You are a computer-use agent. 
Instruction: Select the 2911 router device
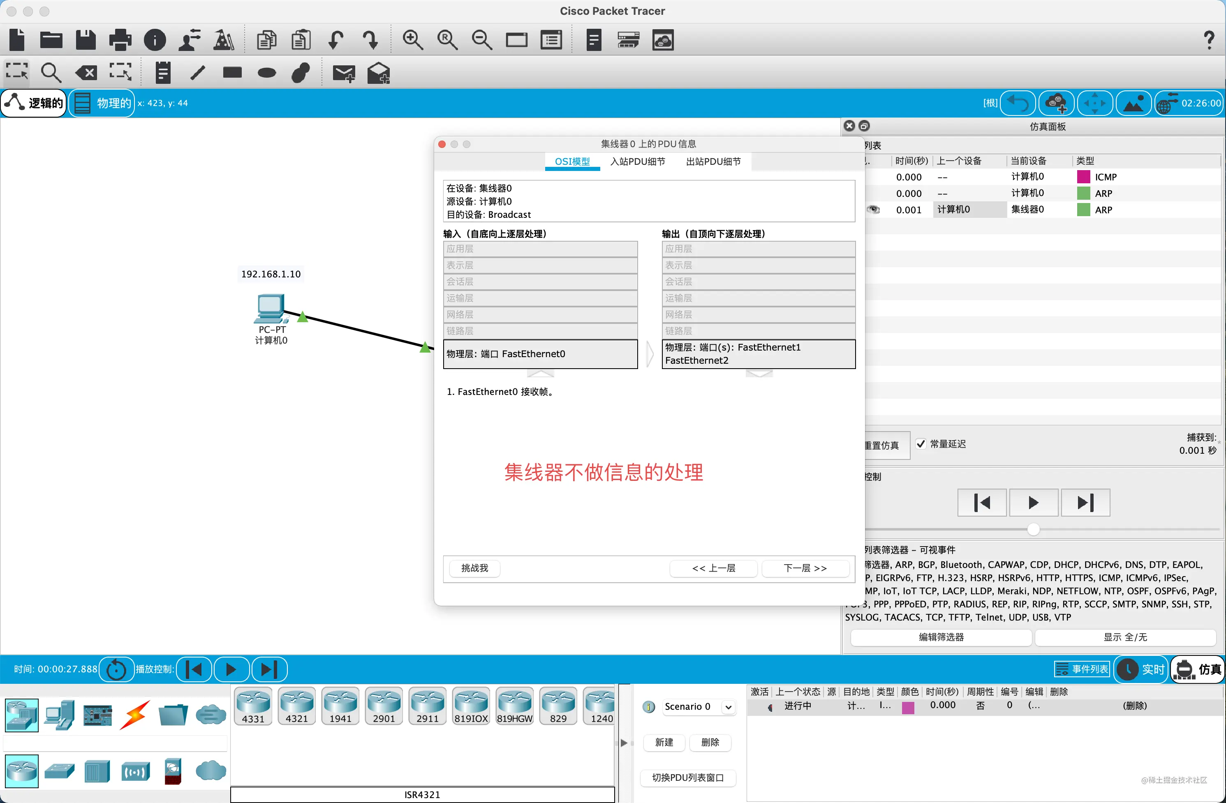[428, 706]
